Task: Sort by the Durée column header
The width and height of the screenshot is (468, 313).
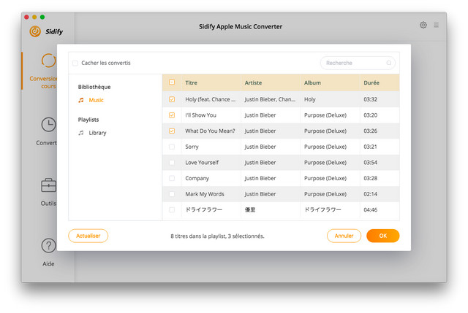Action: click(371, 82)
